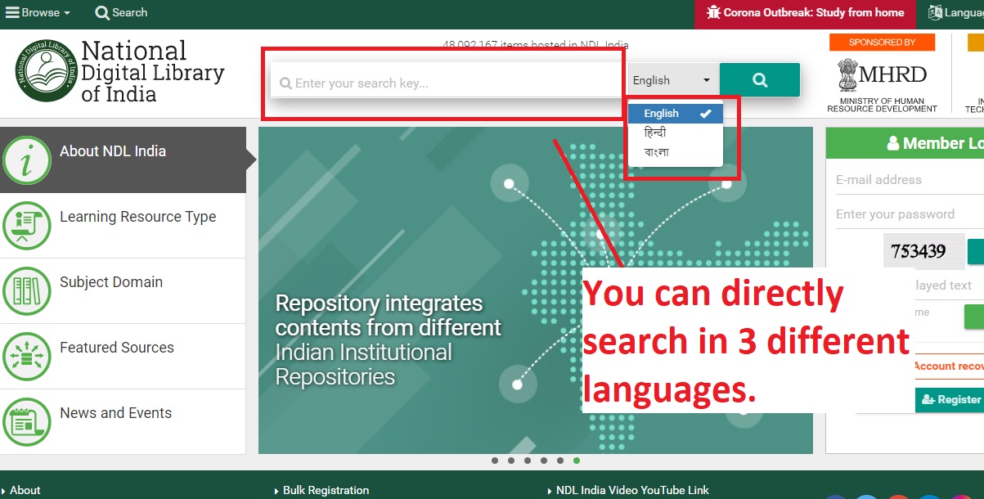
Task: Click the 'Enter your password' field
Action: pos(910,214)
